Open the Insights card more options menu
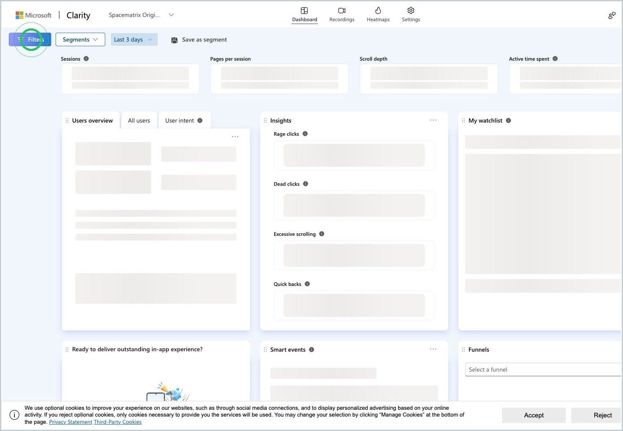The image size is (623, 431). pyautogui.click(x=433, y=120)
